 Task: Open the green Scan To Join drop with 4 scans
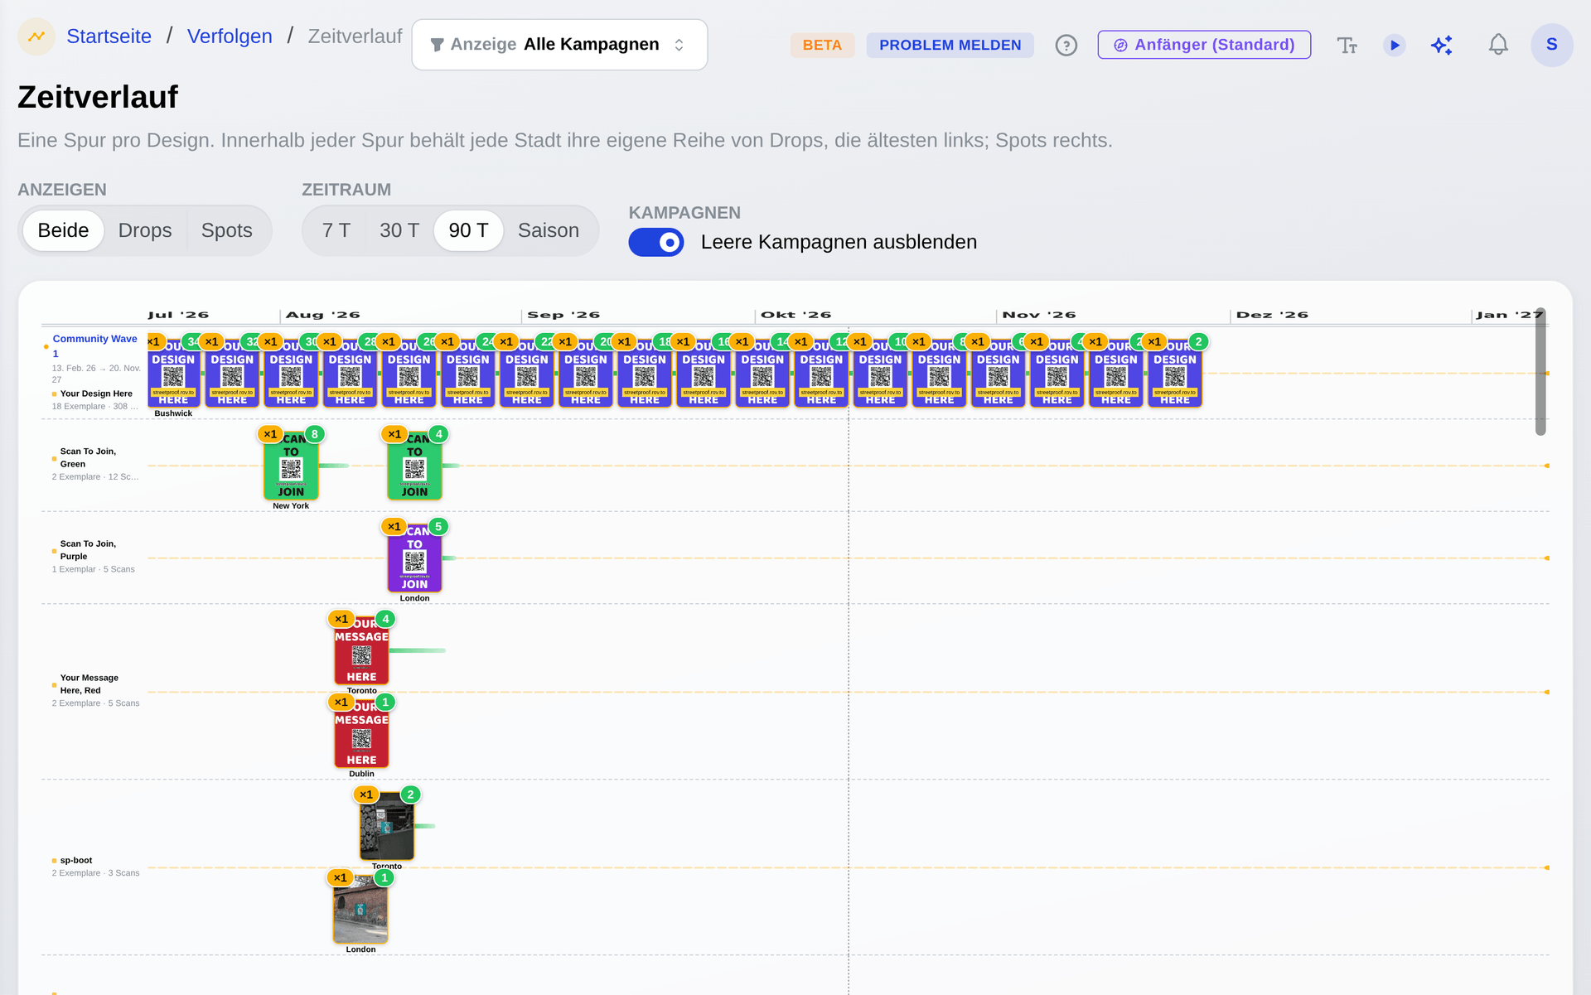click(414, 464)
